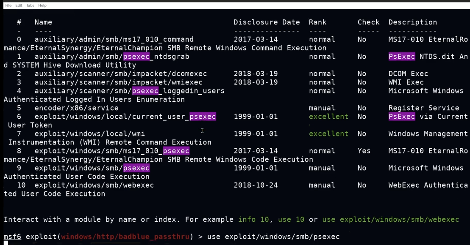This screenshot has width=470, height=245.
Task: Click the 'Check' column header
Action: tap(368, 22)
